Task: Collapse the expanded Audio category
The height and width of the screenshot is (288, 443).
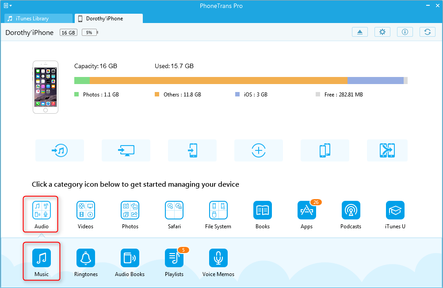Action: pyautogui.click(x=42, y=210)
